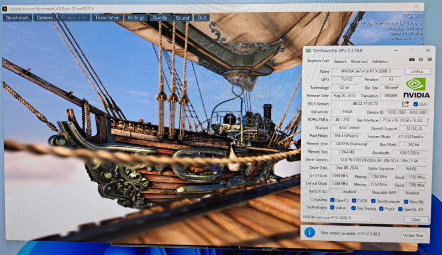Viewport: 442px width, 255px height.
Task: Toggle the UEFI checkbox
Action: point(415,104)
